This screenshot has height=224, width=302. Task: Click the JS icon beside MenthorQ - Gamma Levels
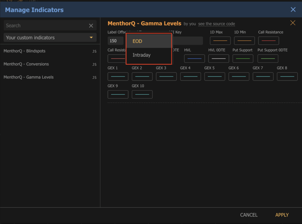point(94,77)
